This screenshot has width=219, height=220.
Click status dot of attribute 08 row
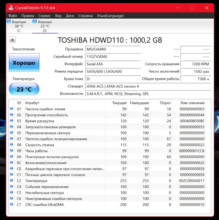(x=12, y=145)
